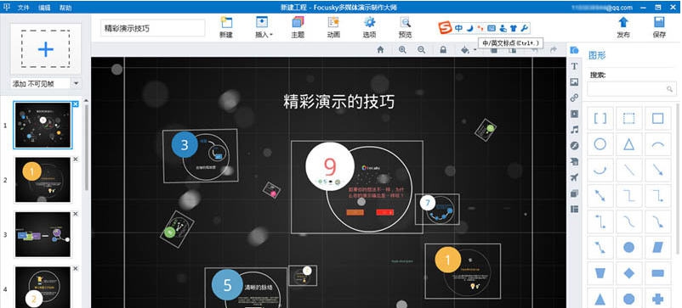Viewport: 682px width, 308px height.
Task: Click the 预览 (Preview) magnifier icon
Action: [x=405, y=23]
